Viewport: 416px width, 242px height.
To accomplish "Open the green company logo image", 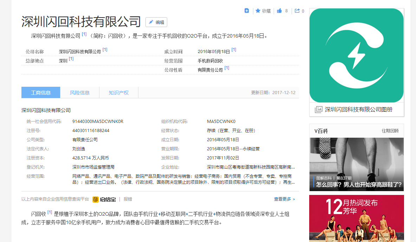I will click(x=357, y=55).
